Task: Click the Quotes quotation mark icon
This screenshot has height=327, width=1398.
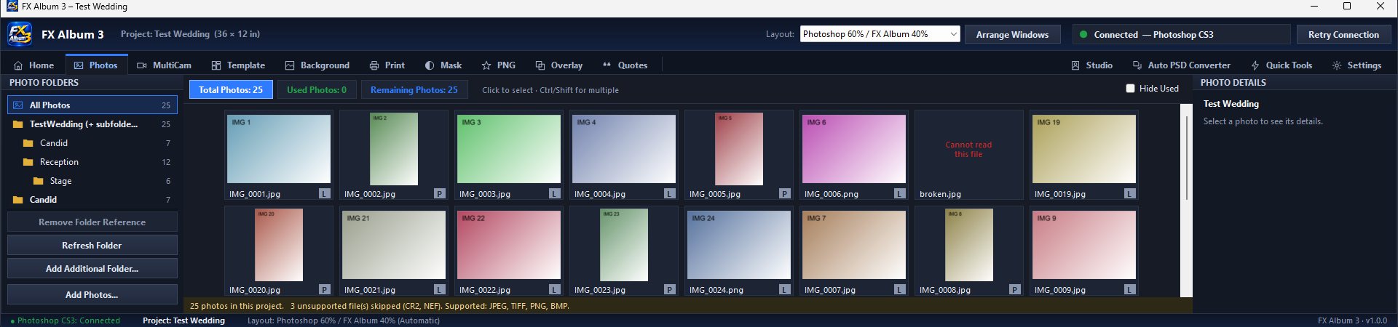Action: coord(607,65)
